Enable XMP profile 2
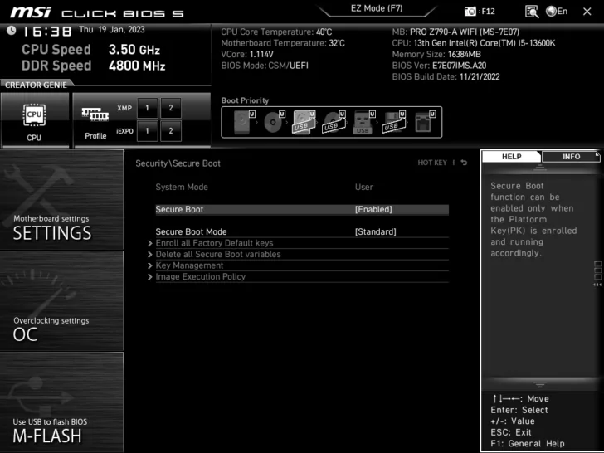 point(171,108)
